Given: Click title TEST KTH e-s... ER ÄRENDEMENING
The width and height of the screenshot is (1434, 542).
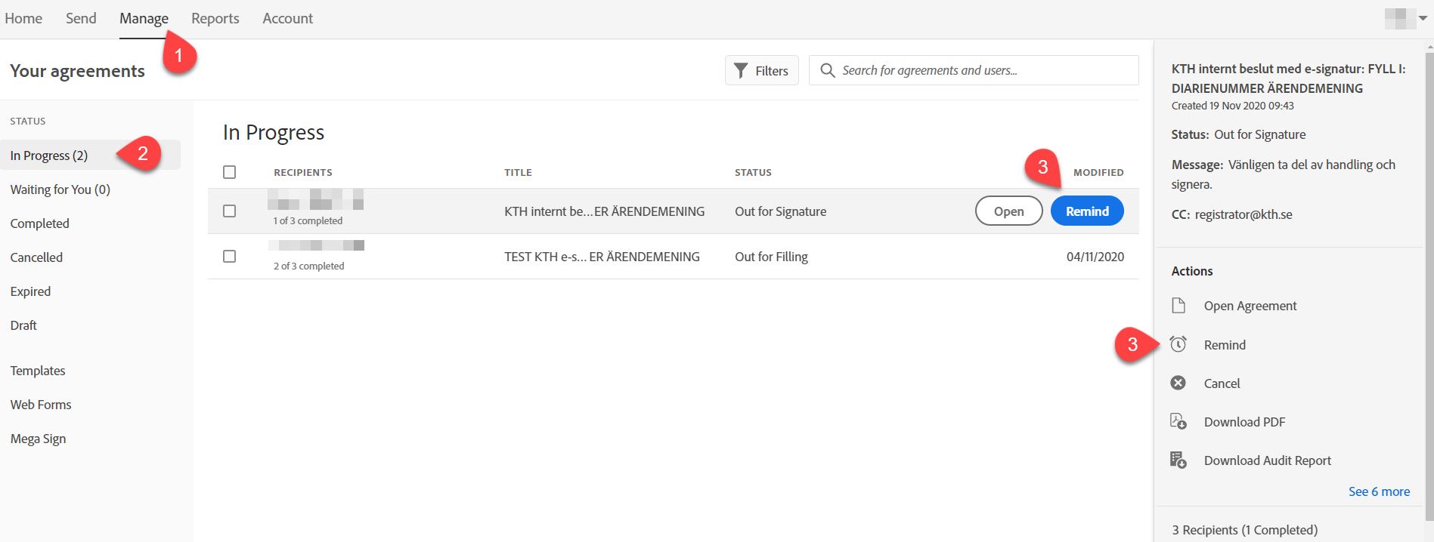Looking at the screenshot, I should point(602,257).
